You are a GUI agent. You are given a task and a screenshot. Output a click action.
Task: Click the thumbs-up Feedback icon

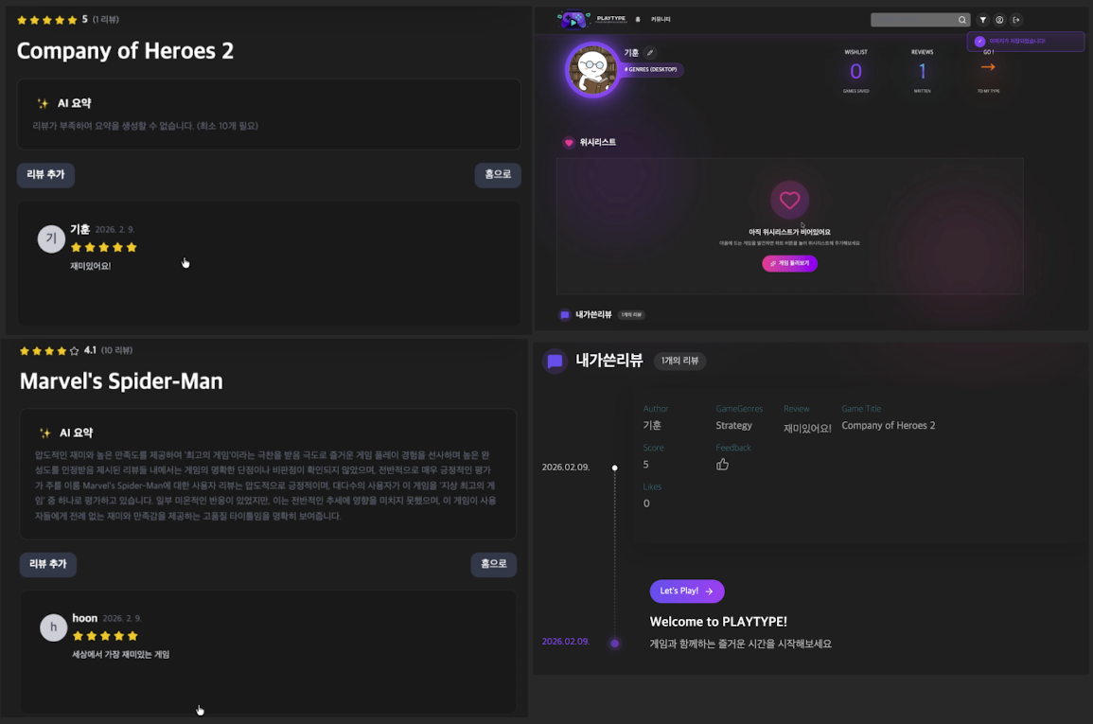pos(722,464)
